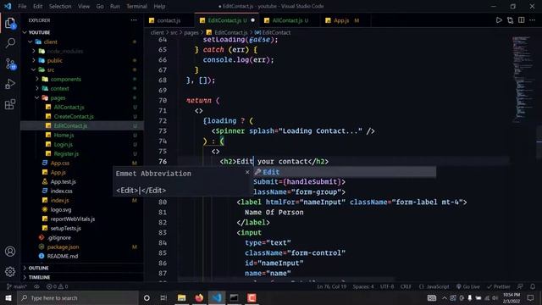Click the EditContact symbol breadcrumb

(x=273, y=32)
